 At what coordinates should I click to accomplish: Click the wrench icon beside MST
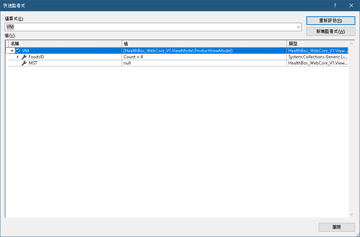24,63
